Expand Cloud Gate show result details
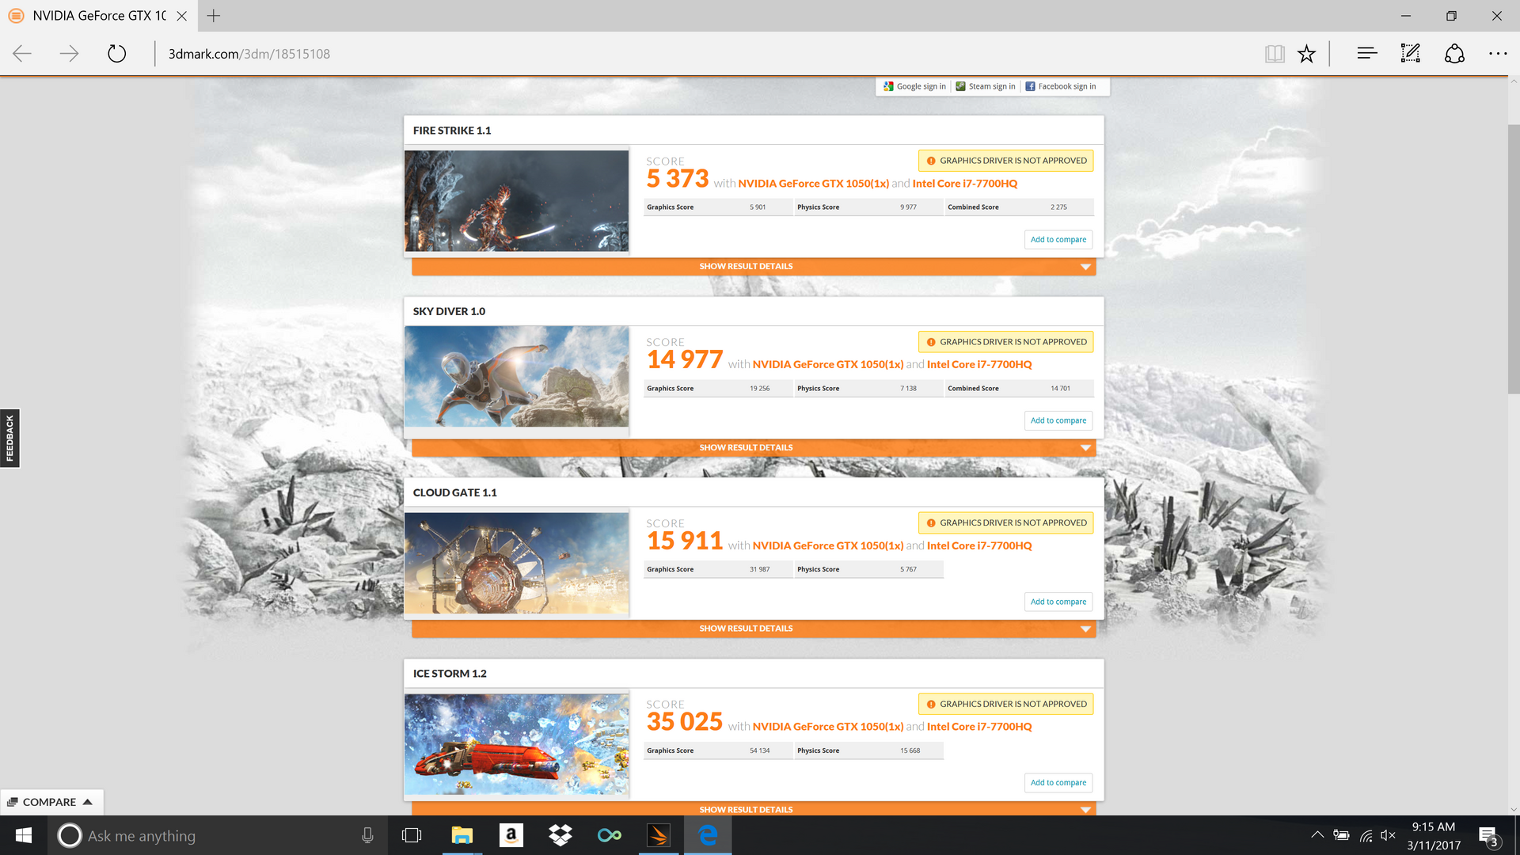1520x855 pixels. pos(754,629)
